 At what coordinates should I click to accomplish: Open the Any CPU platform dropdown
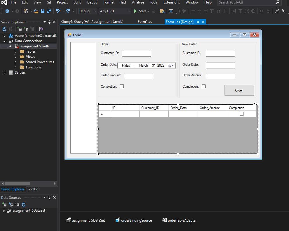point(115,11)
